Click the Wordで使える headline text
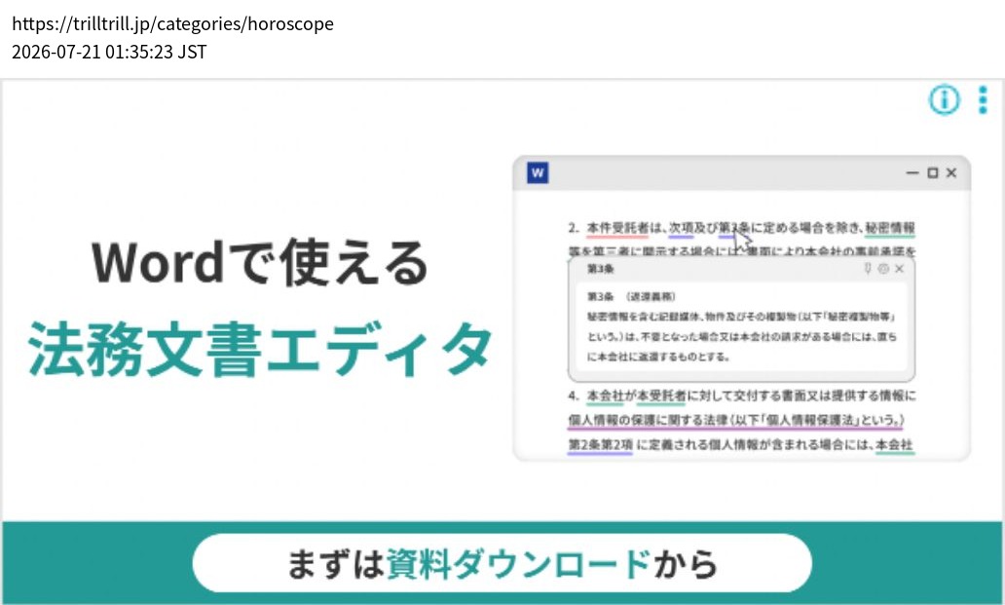This screenshot has width=1005, height=605. (260, 262)
